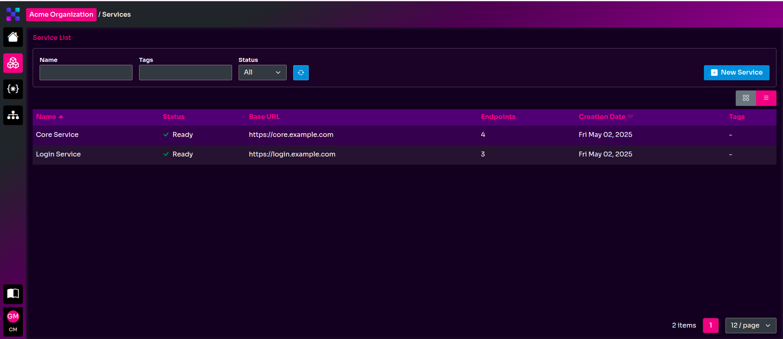Go to Acme Organization breadcrumb
This screenshot has height=339, width=783.
point(61,15)
